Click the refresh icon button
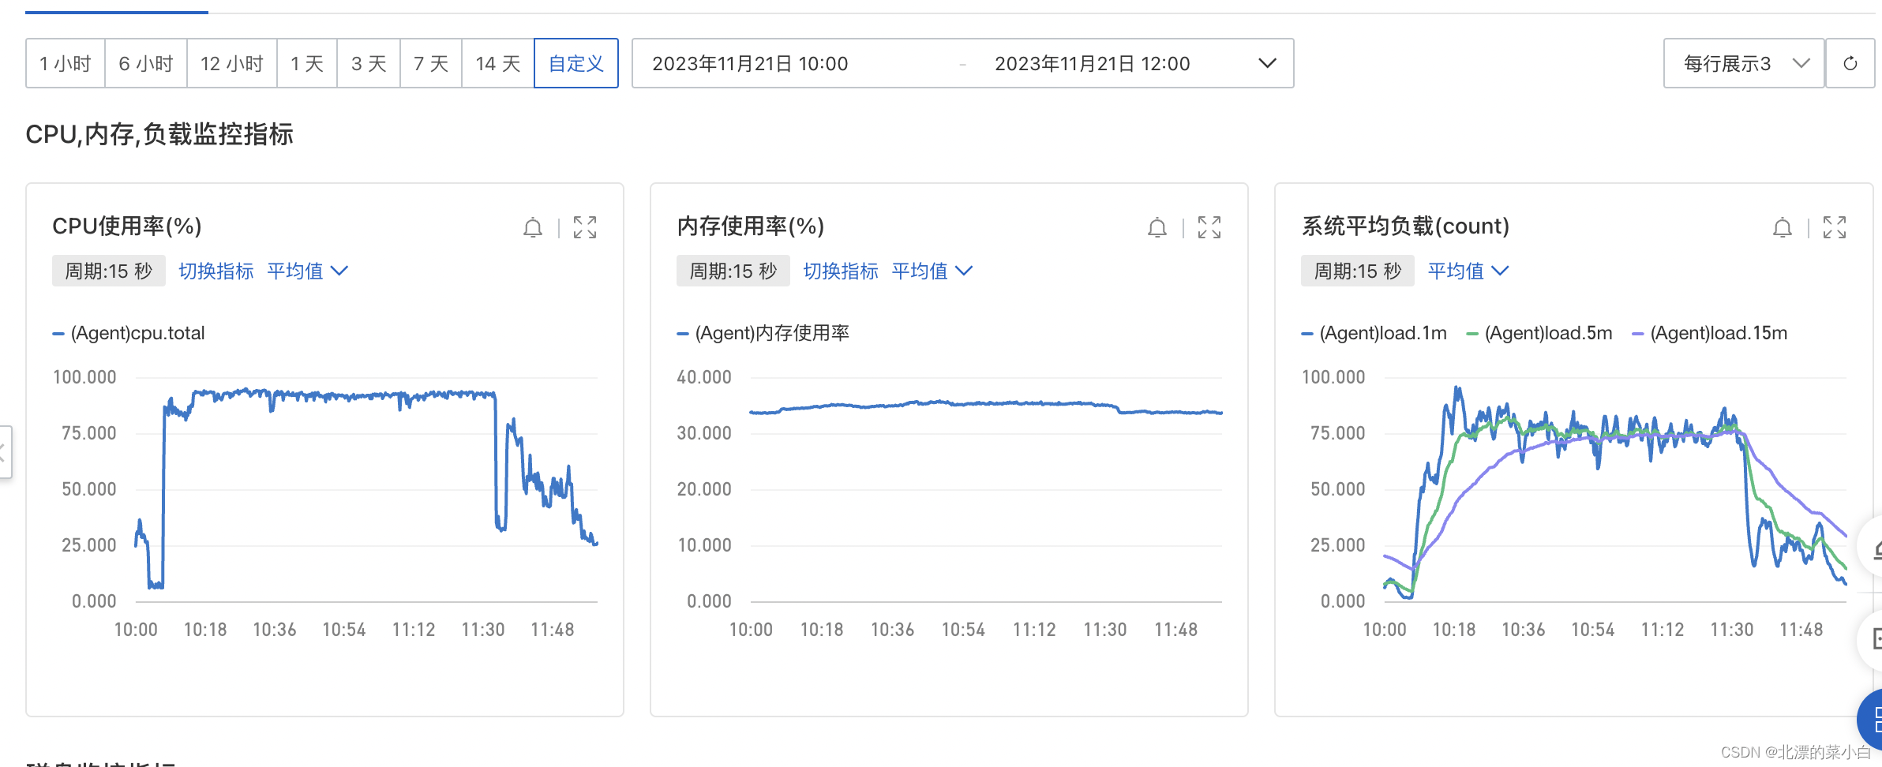This screenshot has height=767, width=1882. pos(1850,63)
